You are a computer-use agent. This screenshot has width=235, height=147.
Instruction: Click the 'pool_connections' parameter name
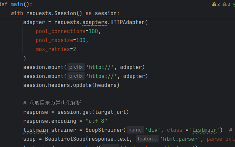click(x=61, y=31)
